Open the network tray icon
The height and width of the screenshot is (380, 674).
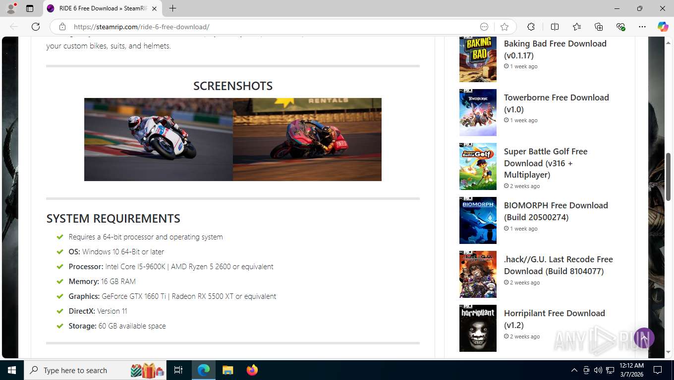point(610,370)
